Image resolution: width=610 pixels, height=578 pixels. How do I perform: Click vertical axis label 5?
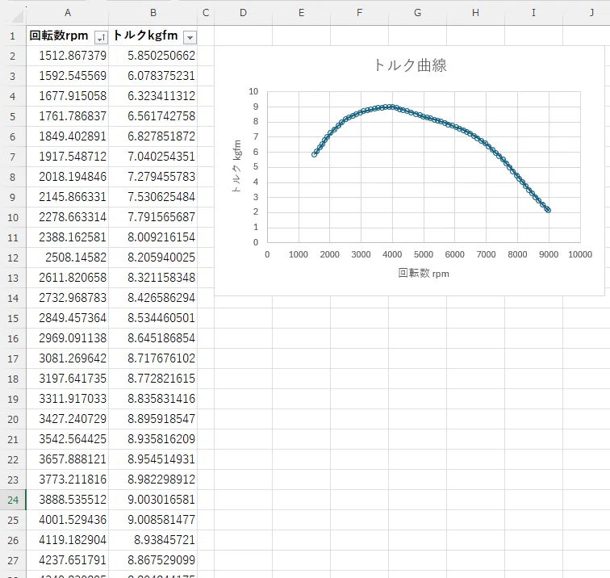tap(256, 167)
